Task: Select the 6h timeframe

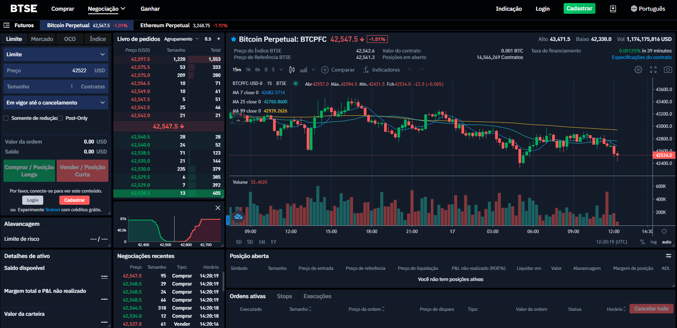Action: [x=258, y=70]
